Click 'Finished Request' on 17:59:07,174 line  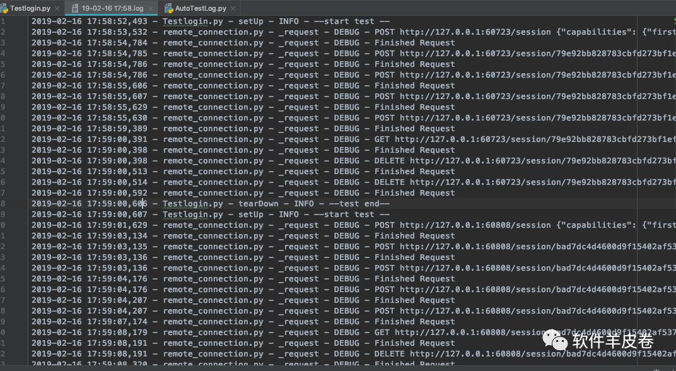(414, 322)
